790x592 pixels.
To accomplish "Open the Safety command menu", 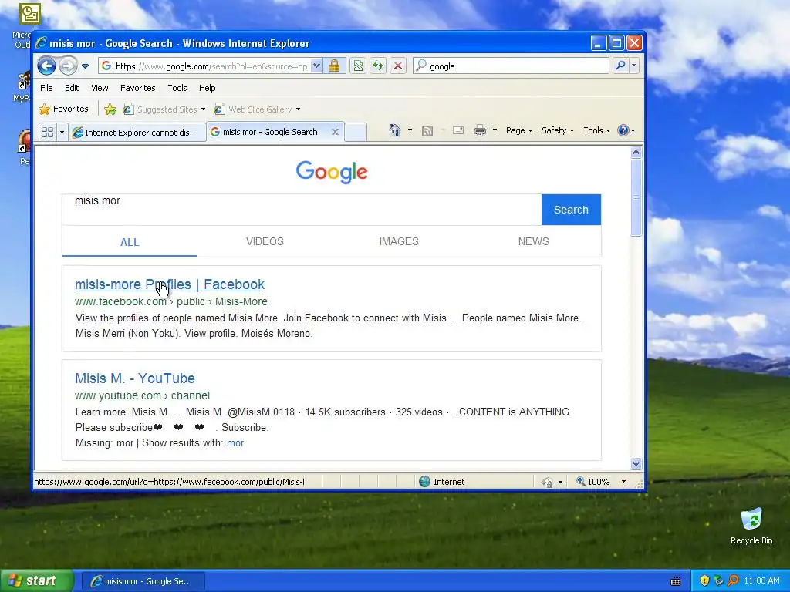I will (x=558, y=130).
